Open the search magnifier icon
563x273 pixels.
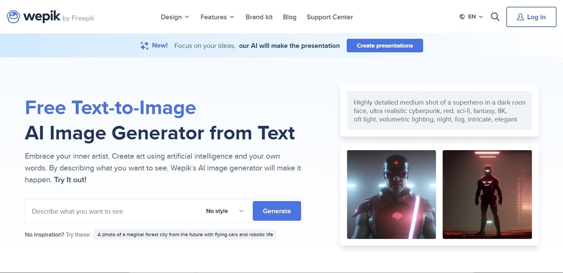coord(495,17)
